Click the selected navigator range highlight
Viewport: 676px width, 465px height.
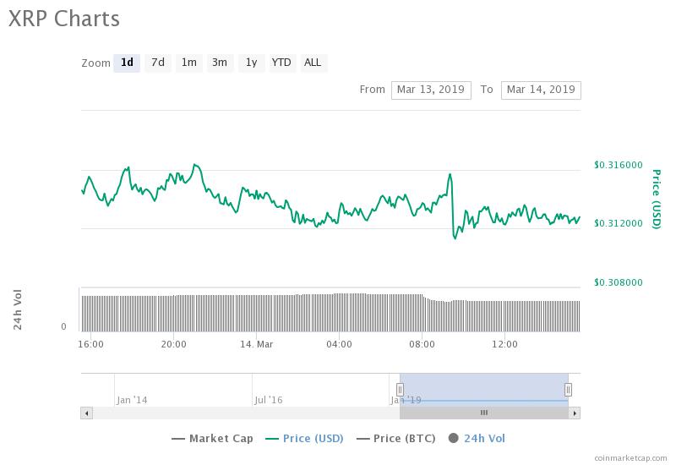[x=484, y=390]
